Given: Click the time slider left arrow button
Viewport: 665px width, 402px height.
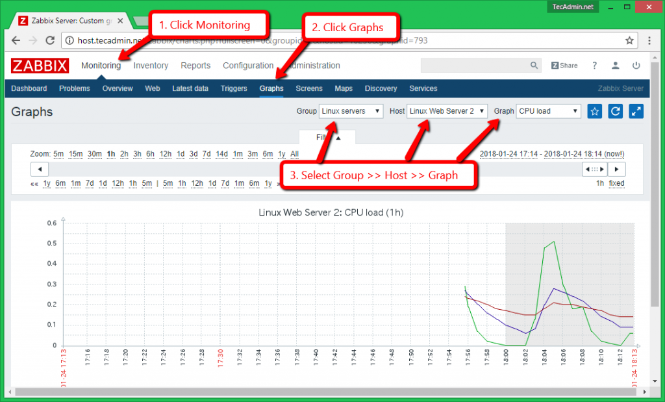Looking at the screenshot, I should pyautogui.click(x=40, y=170).
